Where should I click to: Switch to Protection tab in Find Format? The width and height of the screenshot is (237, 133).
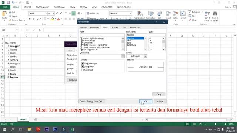click(135, 27)
